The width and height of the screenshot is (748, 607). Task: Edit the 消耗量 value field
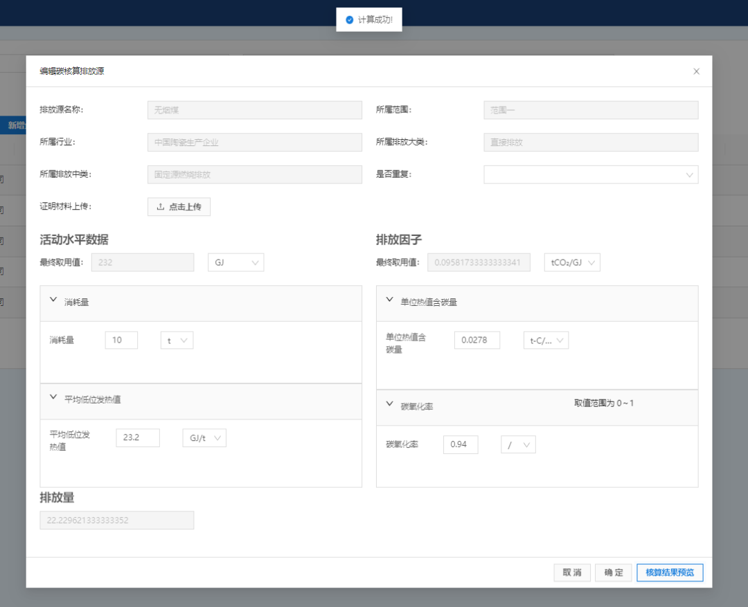(x=121, y=341)
